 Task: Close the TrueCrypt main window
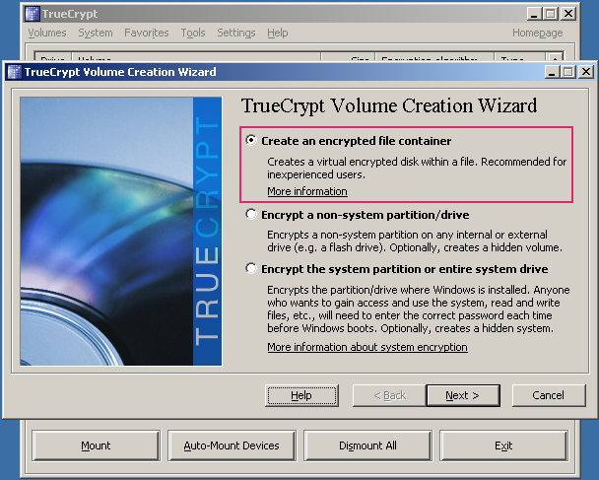point(568,14)
